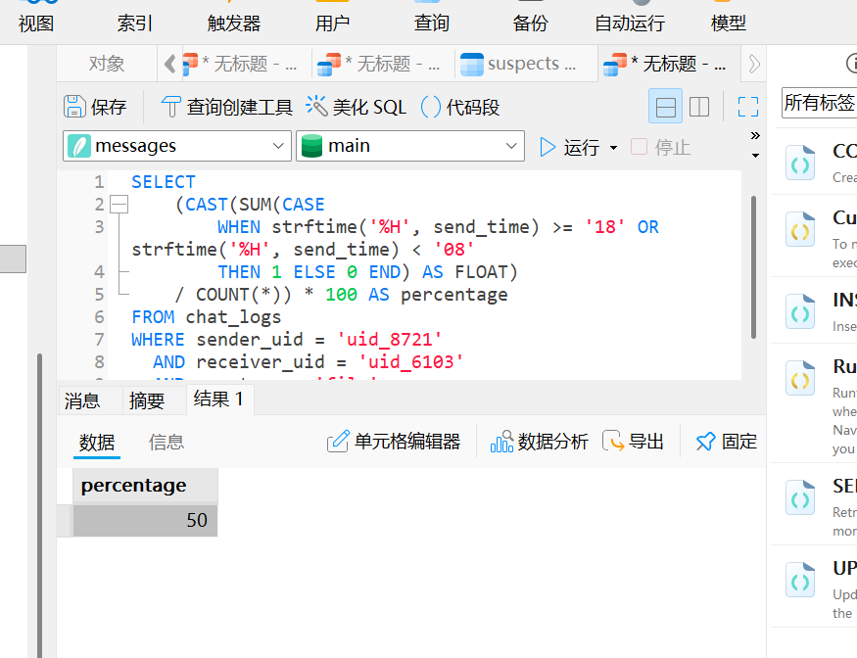Select the result cell containing 50
Screen dimensions: 857x658
pos(145,520)
